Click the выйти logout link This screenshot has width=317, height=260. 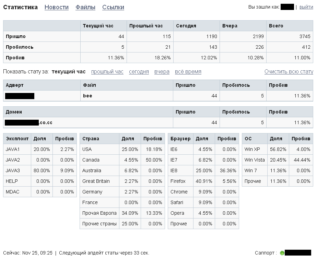(306, 7)
